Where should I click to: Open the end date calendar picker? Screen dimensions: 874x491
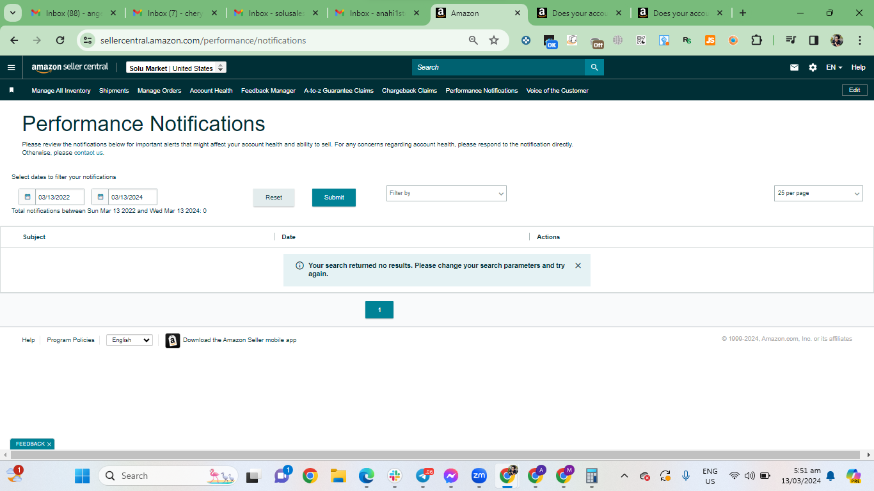100,197
